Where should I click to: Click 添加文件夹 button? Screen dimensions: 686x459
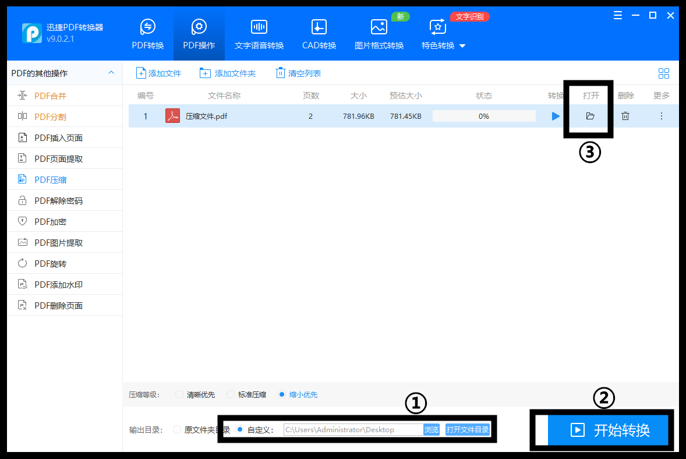tap(228, 73)
